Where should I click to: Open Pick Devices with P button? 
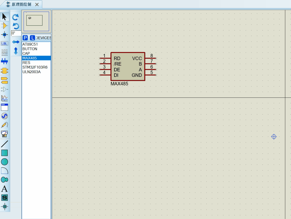(x=25, y=38)
